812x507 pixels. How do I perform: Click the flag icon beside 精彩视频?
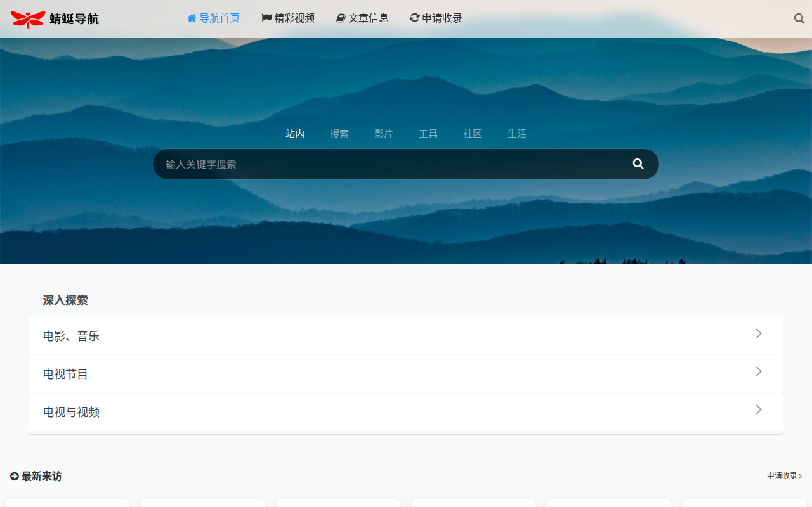click(x=266, y=18)
